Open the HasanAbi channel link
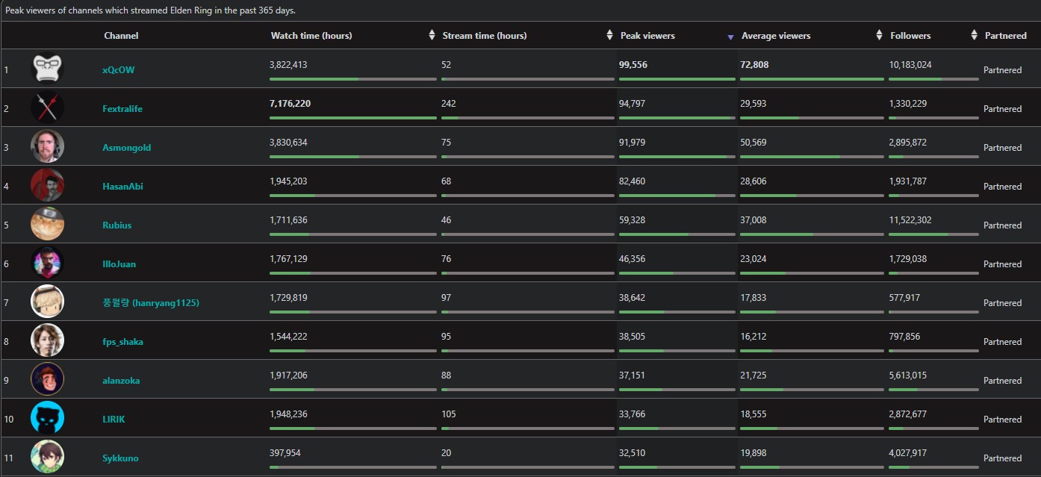 pyautogui.click(x=122, y=187)
